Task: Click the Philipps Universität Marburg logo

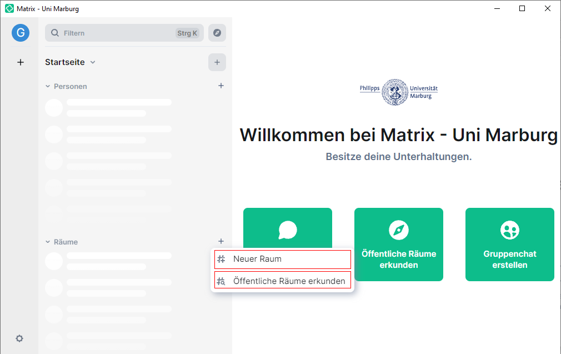Action: [399, 92]
